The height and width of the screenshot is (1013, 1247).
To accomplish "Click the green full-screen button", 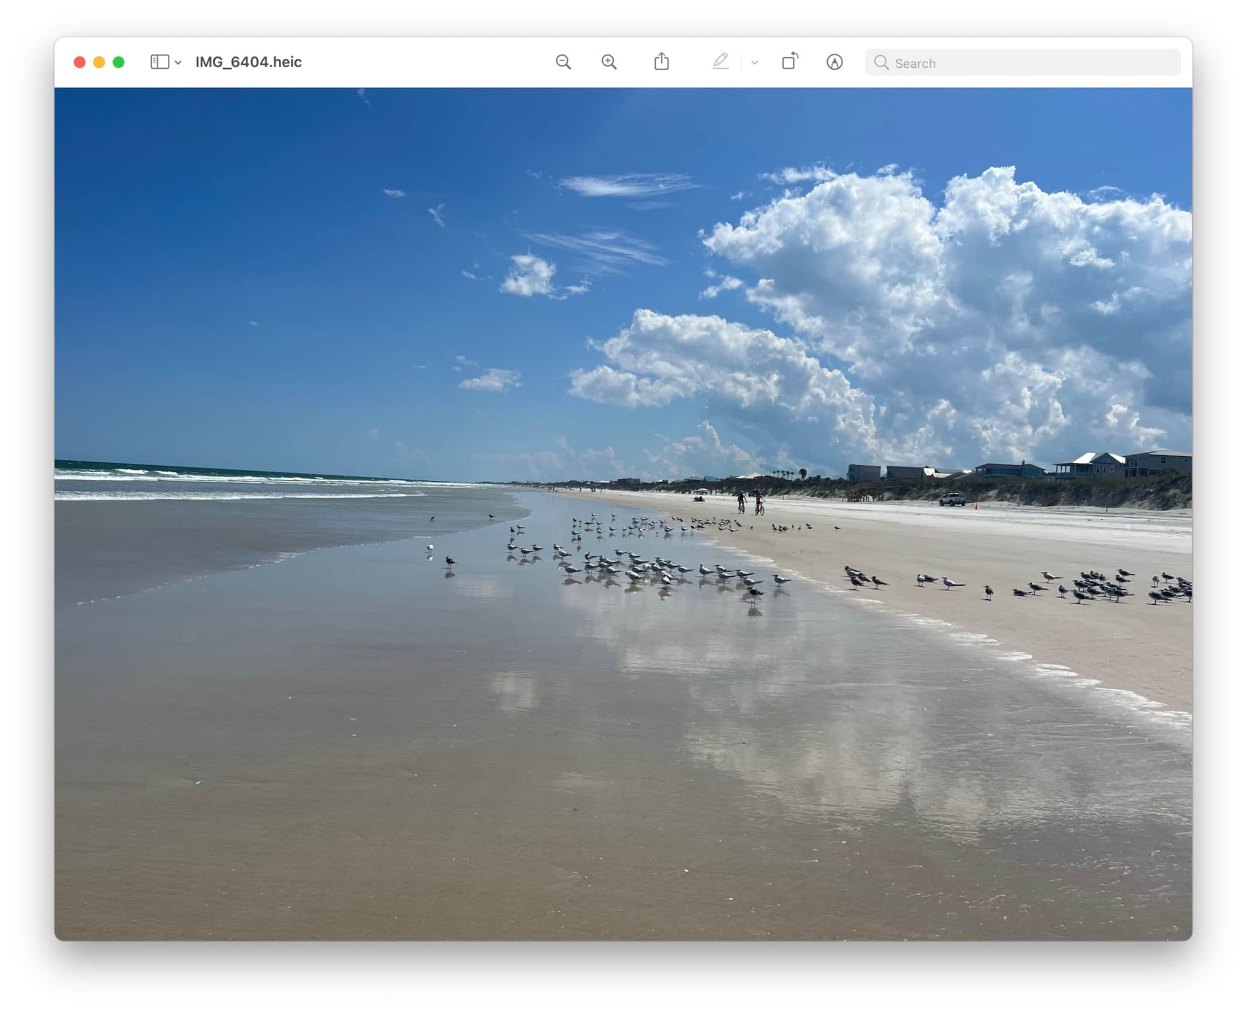I will 119,62.
